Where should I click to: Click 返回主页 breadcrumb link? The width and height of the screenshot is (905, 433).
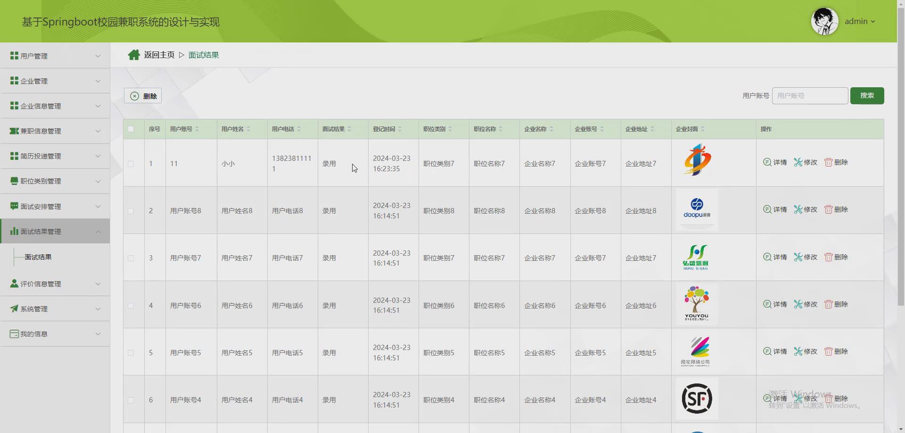click(159, 55)
